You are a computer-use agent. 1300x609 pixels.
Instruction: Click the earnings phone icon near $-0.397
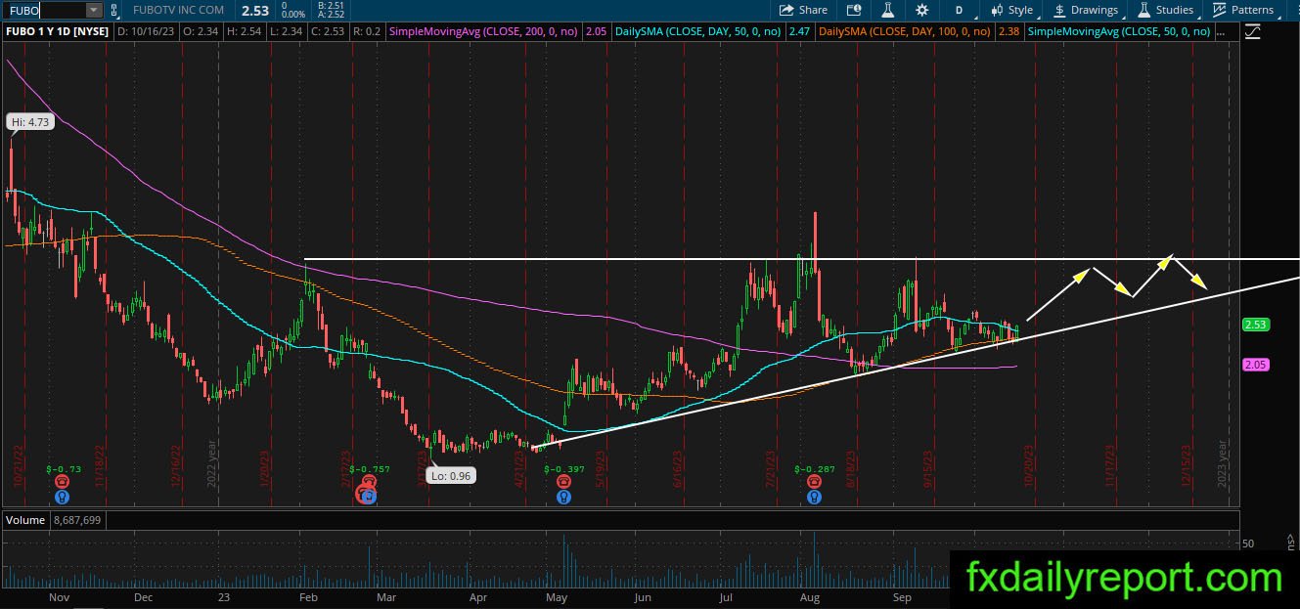point(563,482)
